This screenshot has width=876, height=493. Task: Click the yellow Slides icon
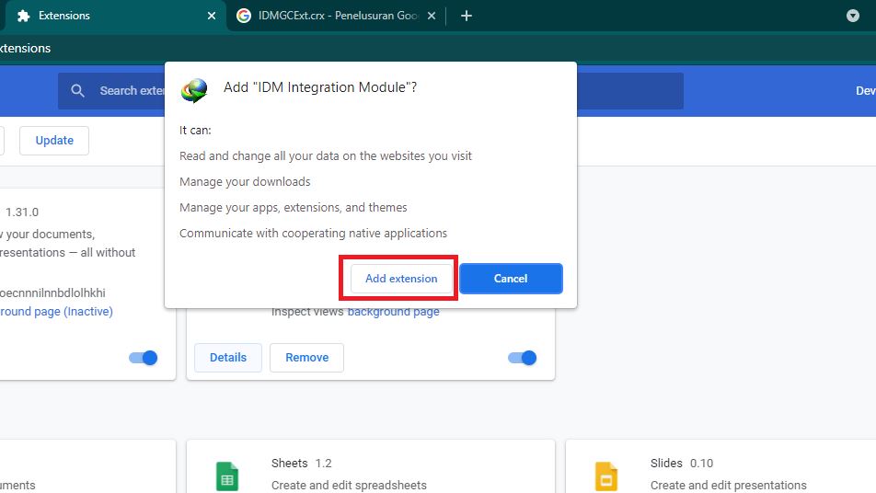606,476
